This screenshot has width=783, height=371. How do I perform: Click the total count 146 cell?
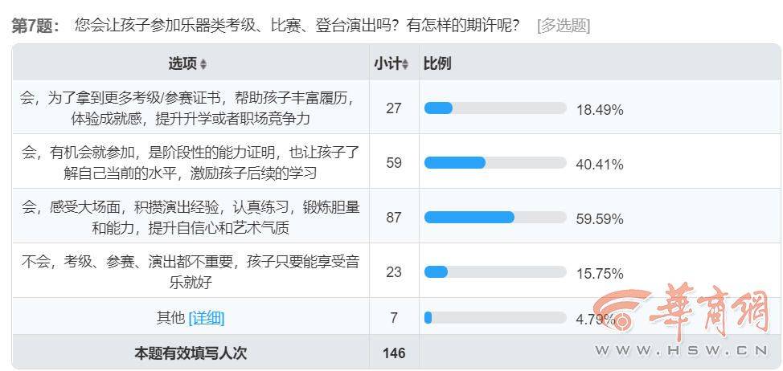point(393,353)
